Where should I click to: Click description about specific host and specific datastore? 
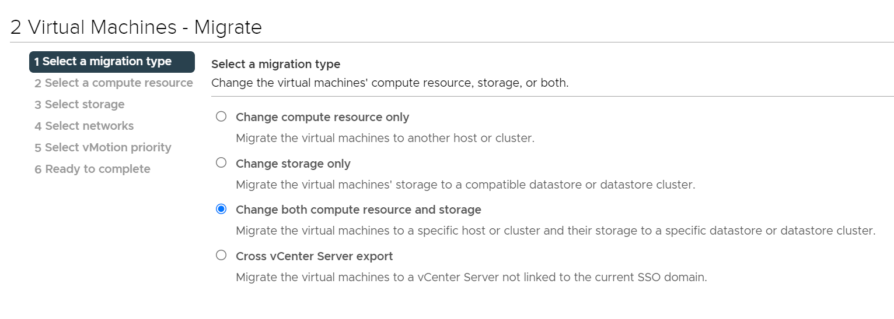[556, 231]
